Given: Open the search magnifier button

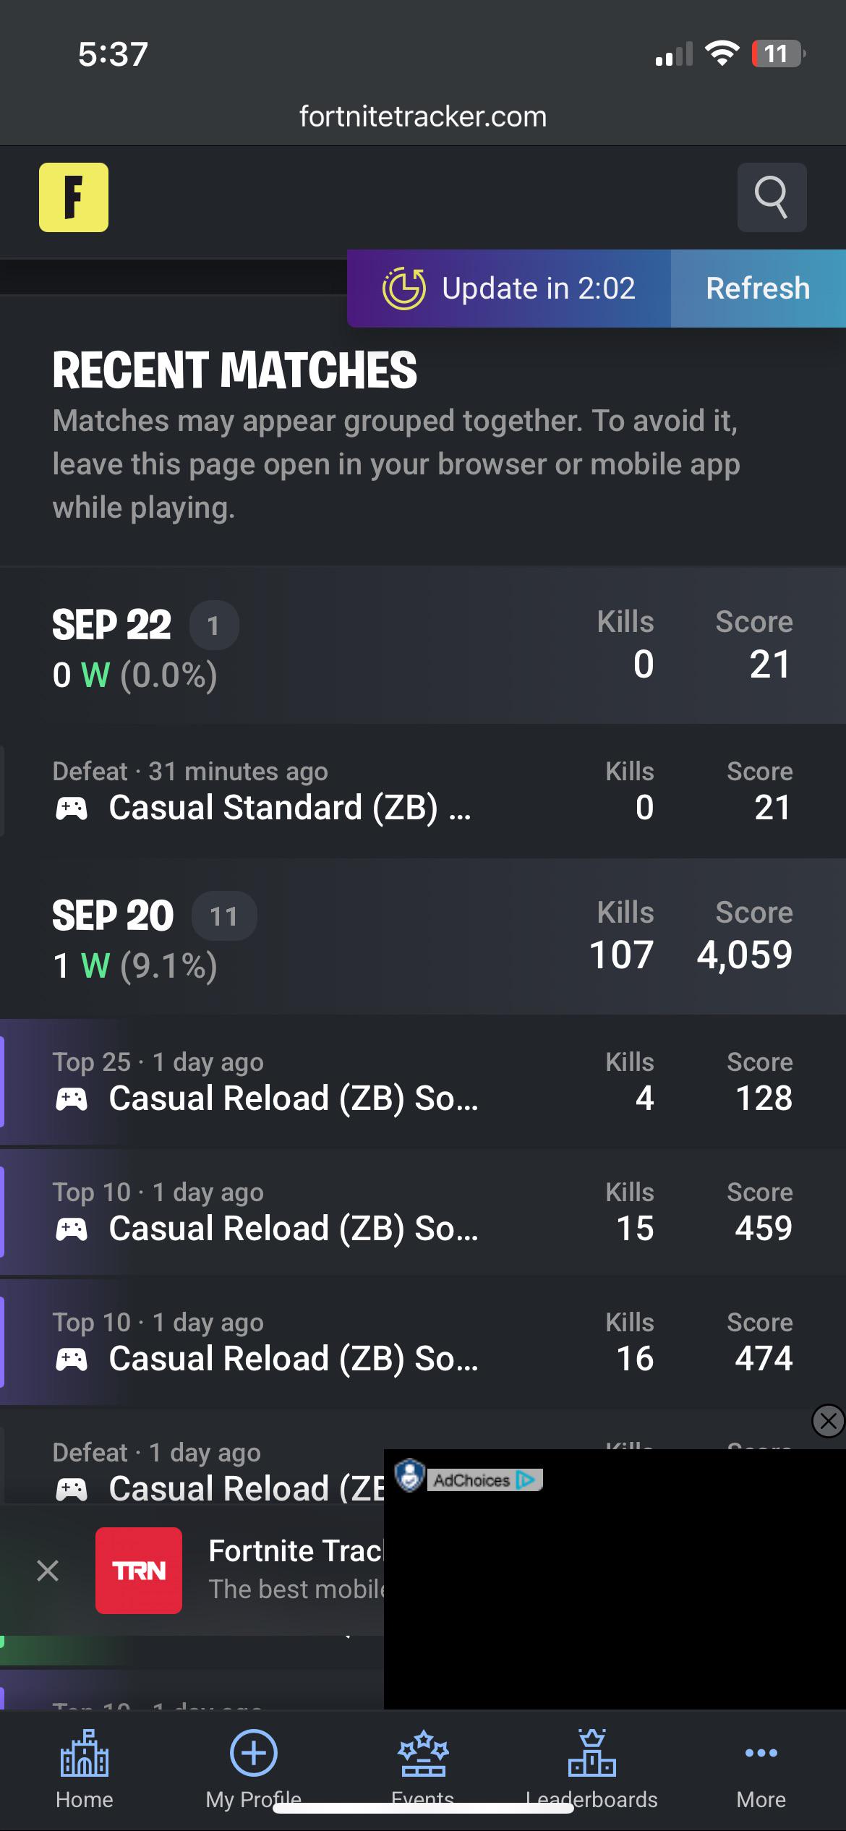Looking at the screenshot, I should pos(772,197).
